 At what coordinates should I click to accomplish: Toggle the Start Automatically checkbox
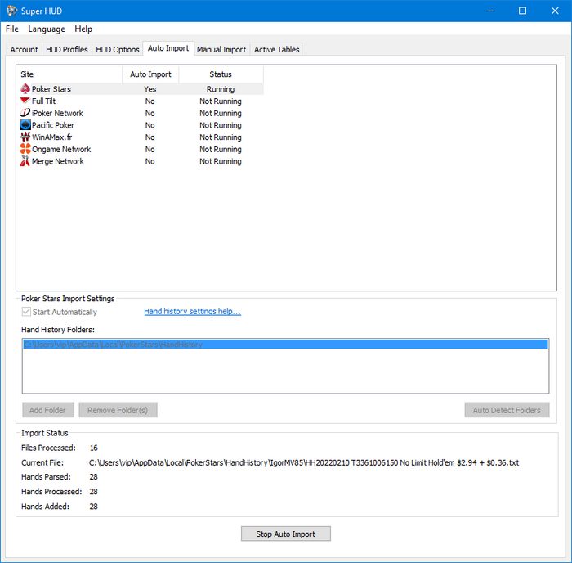click(26, 312)
